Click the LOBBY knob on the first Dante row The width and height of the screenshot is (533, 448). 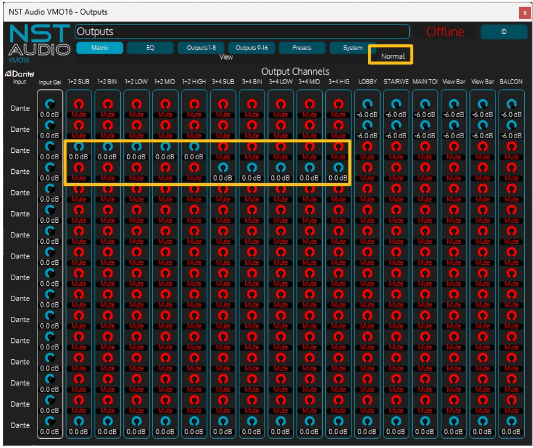[367, 104]
